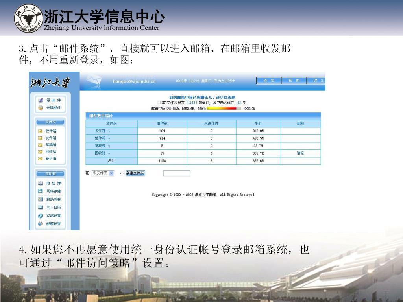Click the 490.5M size cell
The image size is (403, 302).
pyautogui.click(x=258, y=138)
